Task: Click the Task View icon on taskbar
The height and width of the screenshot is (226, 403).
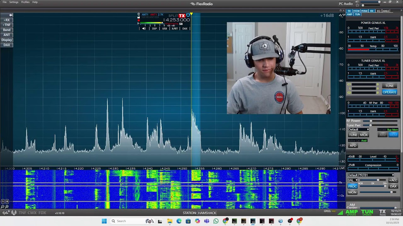Action: pos(160,221)
